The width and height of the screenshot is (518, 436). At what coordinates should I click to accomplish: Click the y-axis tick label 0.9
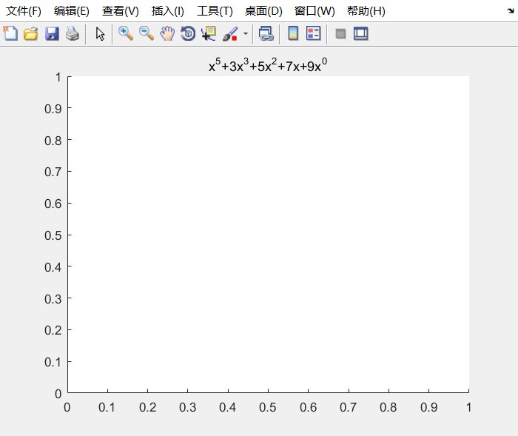point(53,109)
